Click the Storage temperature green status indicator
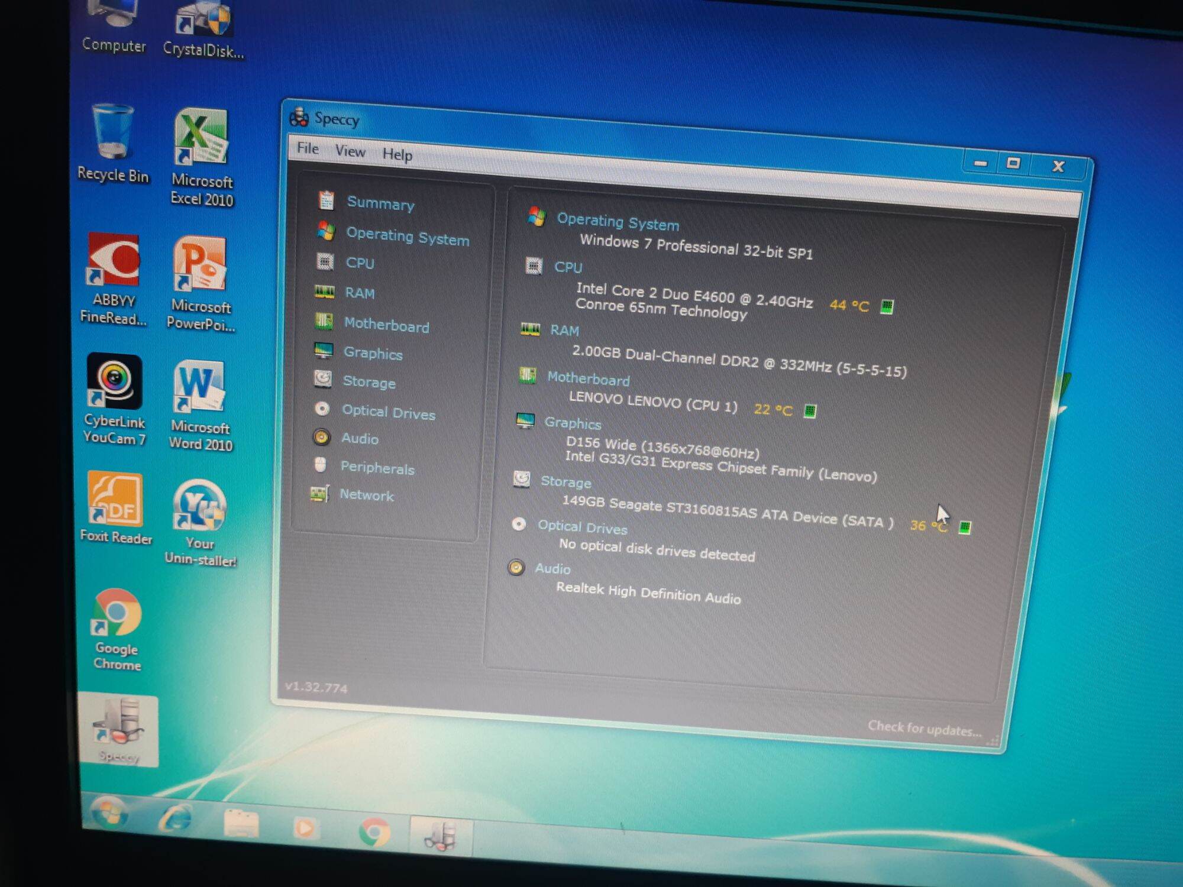Image resolution: width=1183 pixels, height=887 pixels. click(964, 527)
